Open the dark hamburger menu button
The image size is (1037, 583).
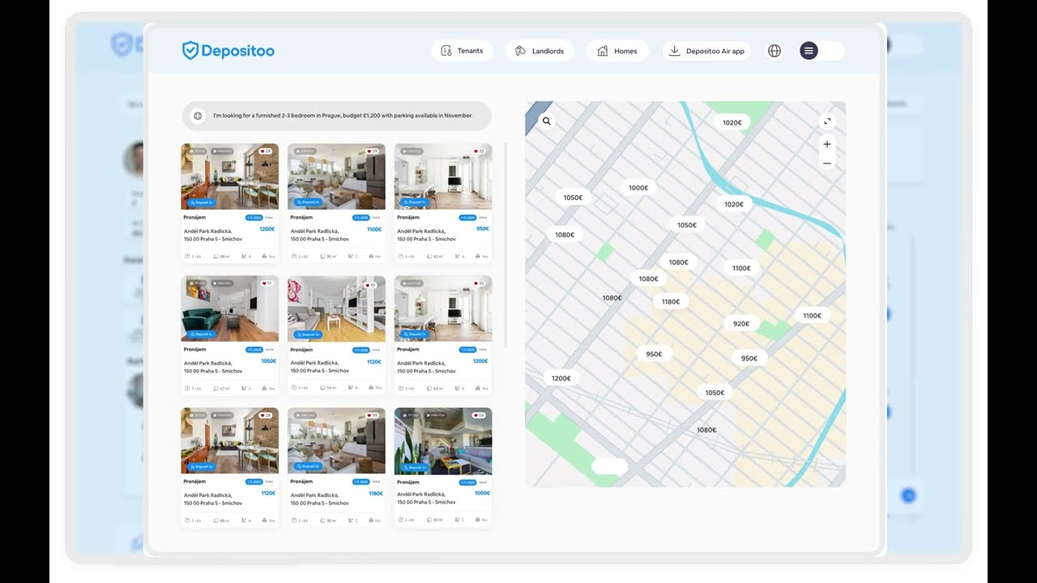click(809, 51)
